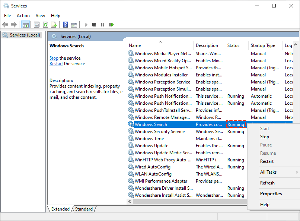
Task: Click the Export List toolbar icon
Action: [x=54, y=25]
